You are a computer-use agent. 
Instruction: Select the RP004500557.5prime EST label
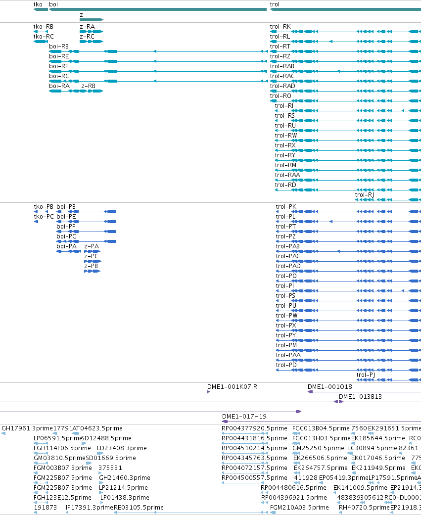(254, 477)
